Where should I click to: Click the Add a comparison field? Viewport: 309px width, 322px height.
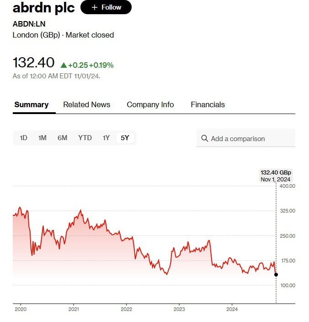pyautogui.click(x=246, y=138)
